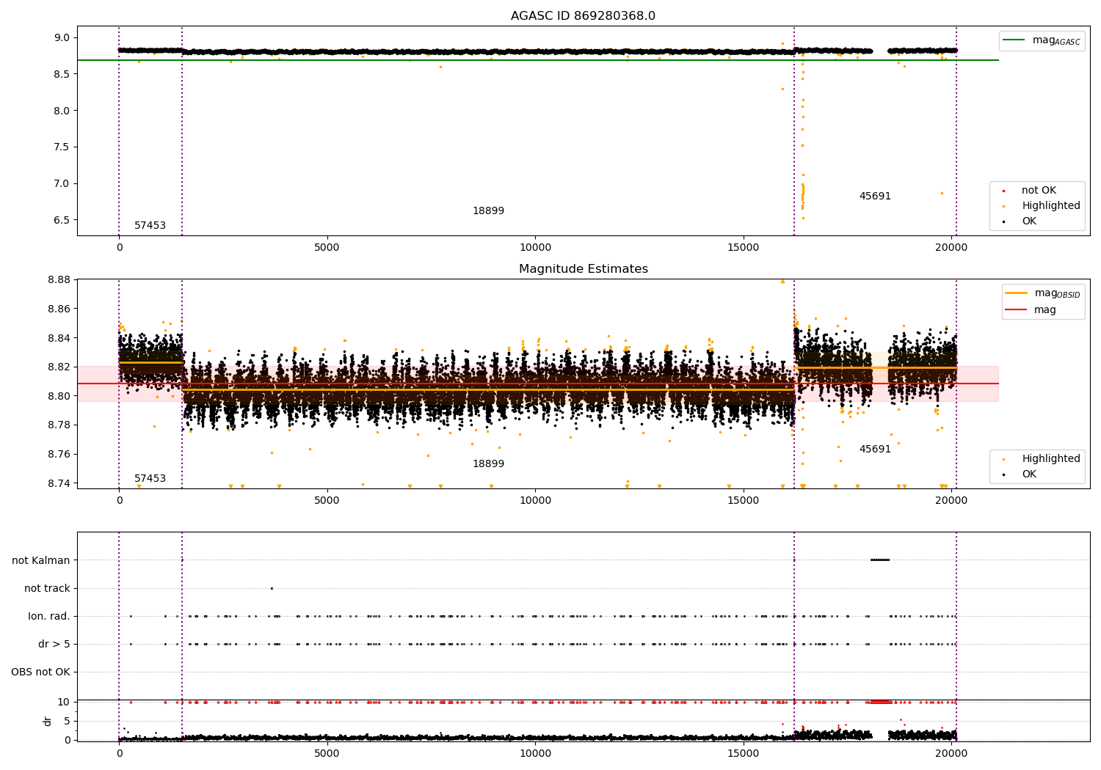Screen dimensions: 1101x770
Task: Click the '6.5' y tick in top plot
Action: (x=62, y=220)
